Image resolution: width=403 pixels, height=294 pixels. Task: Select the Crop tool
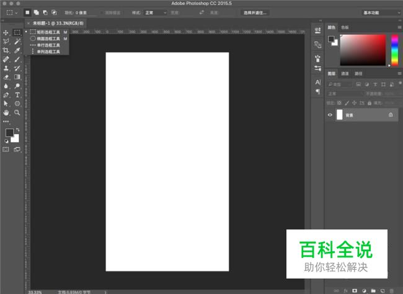(6, 50)
